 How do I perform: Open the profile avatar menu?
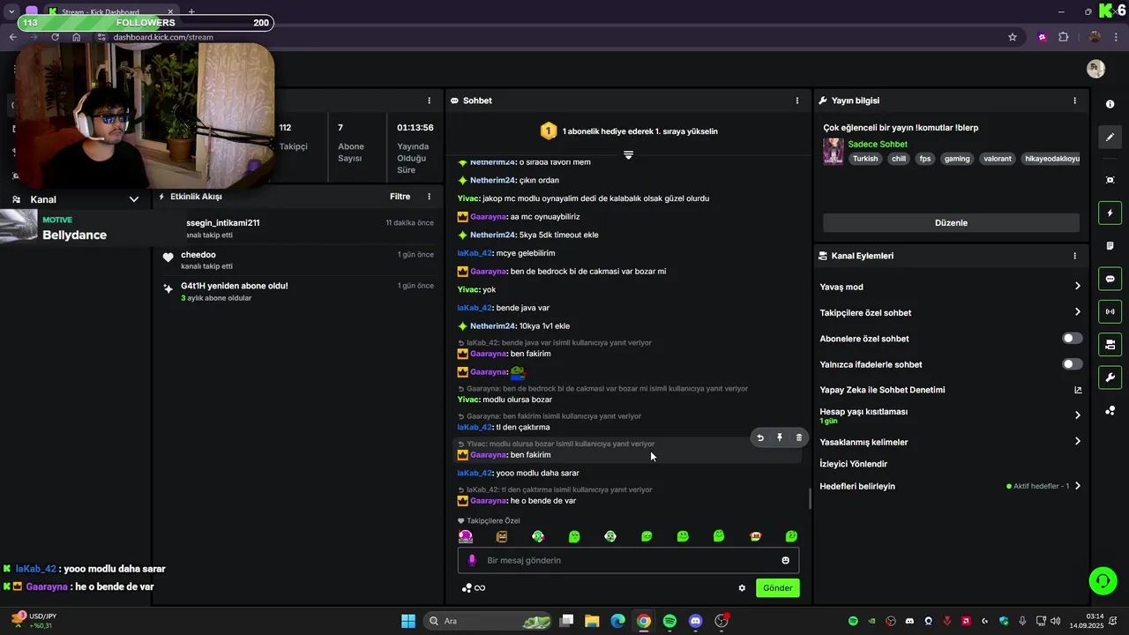tap(1096, 69)
